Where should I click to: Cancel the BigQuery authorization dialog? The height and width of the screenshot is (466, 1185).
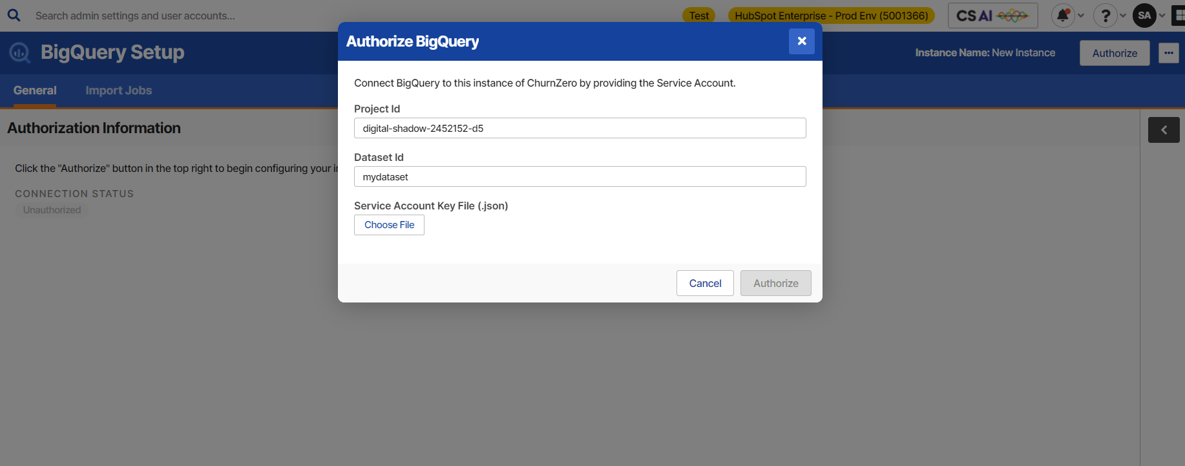[x=705, y=283]
